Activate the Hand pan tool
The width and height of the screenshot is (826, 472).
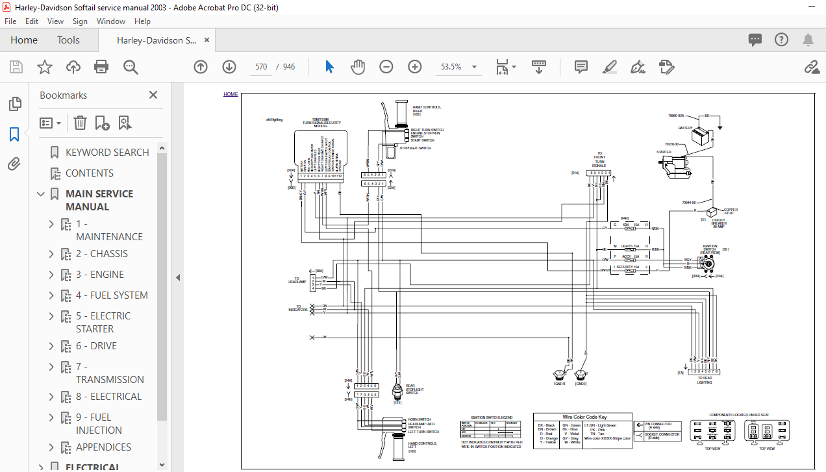[x=358, y=67]
